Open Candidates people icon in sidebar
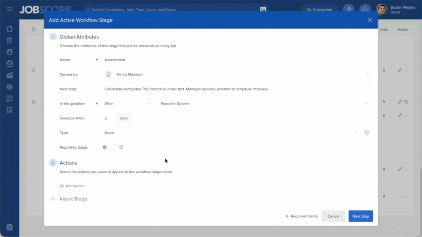The image size is (422, 237). click(x=9, y=52)
